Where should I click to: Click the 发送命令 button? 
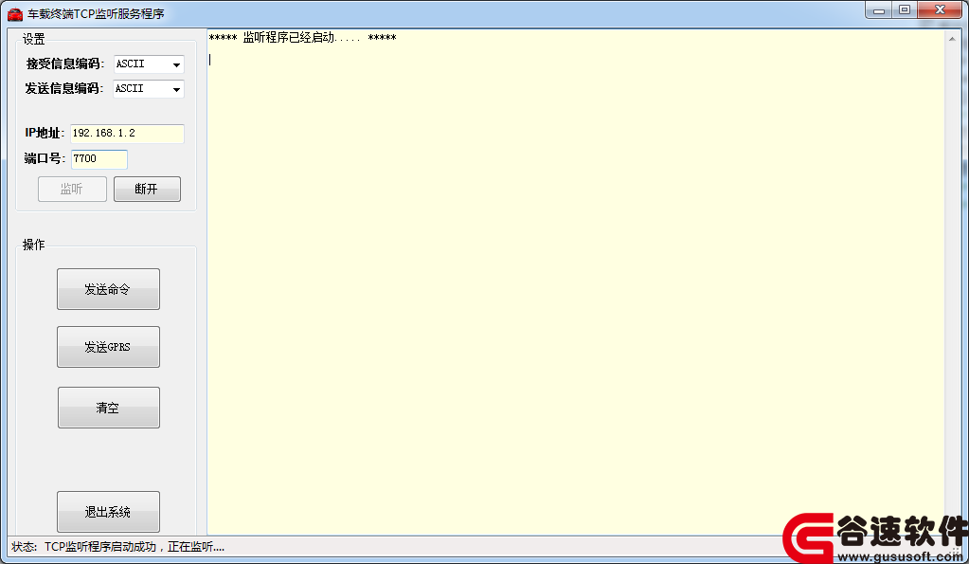click(x=108, y=289)
